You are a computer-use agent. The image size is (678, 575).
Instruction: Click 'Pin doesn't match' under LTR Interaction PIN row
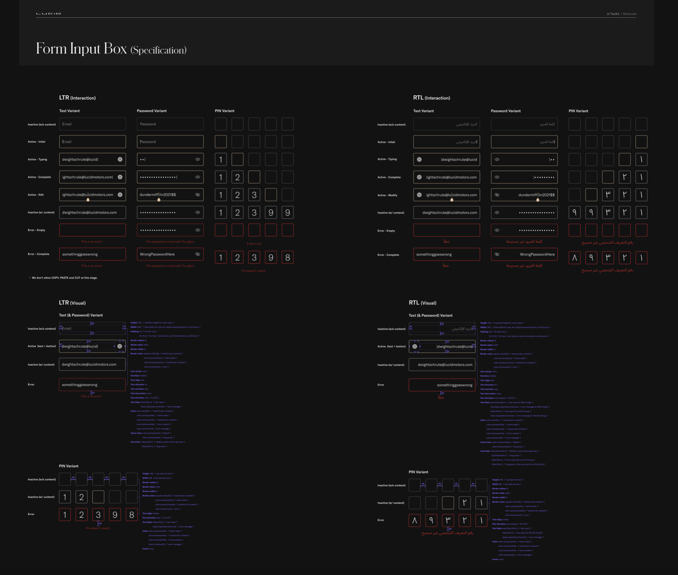coord(254,271)
